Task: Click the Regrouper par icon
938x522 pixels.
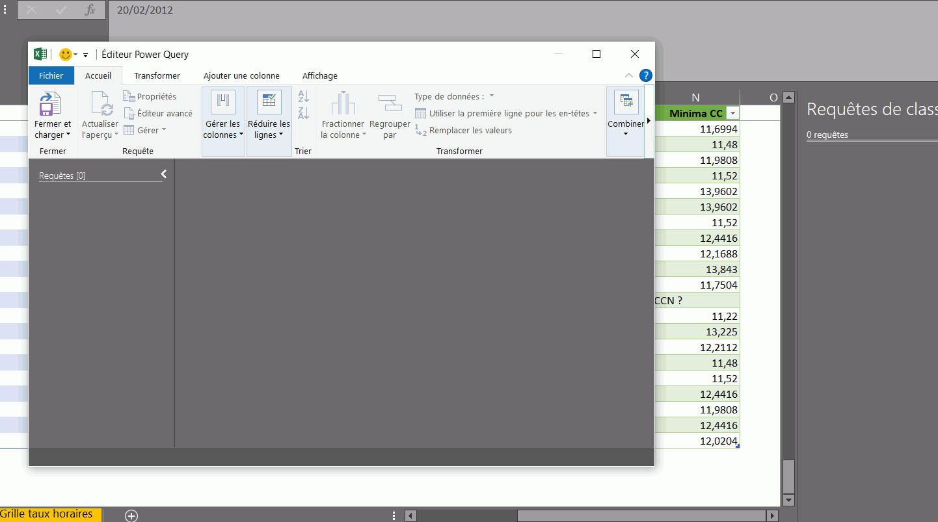Action: (390, 104)
